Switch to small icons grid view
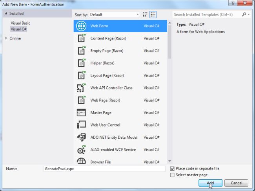 tap(145, 14)
